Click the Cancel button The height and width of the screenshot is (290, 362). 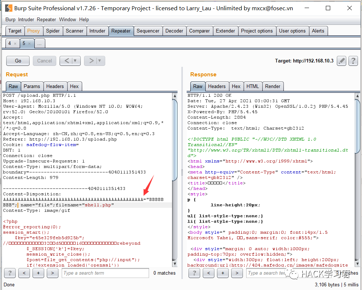[x=44, y=61]
